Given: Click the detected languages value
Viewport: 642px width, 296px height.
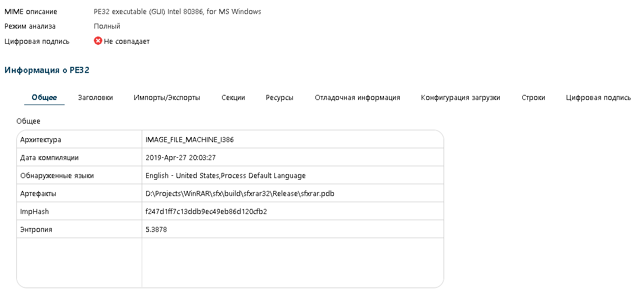Looking at the screenshot, I should pos(225,176).
